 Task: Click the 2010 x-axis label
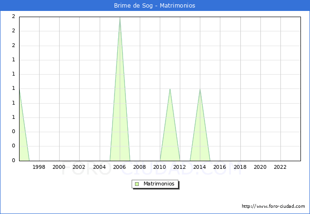(x=160, y=167)
